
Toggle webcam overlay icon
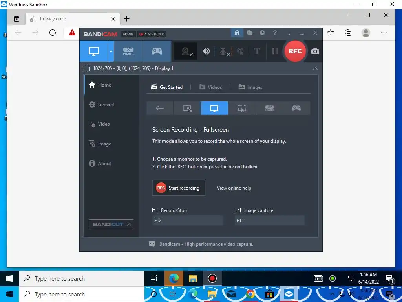(186, 51)
